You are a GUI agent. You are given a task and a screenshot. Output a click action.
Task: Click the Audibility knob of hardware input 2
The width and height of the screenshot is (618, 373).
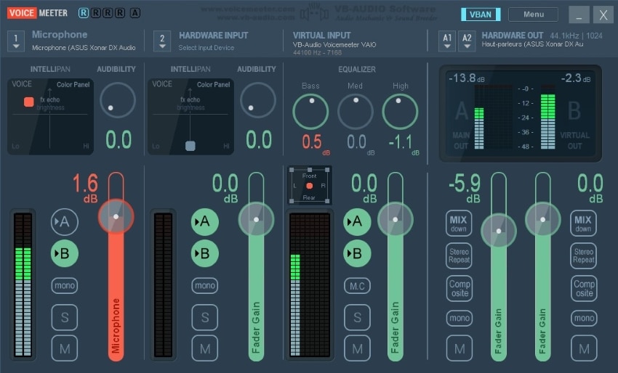coord(258,100)
